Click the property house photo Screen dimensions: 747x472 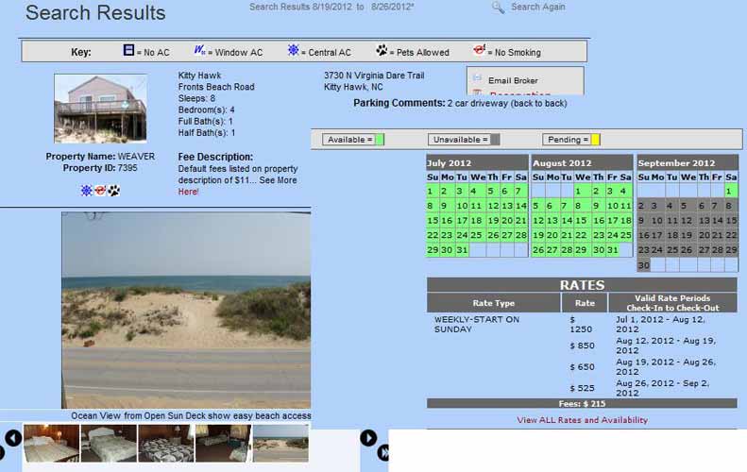100,108
